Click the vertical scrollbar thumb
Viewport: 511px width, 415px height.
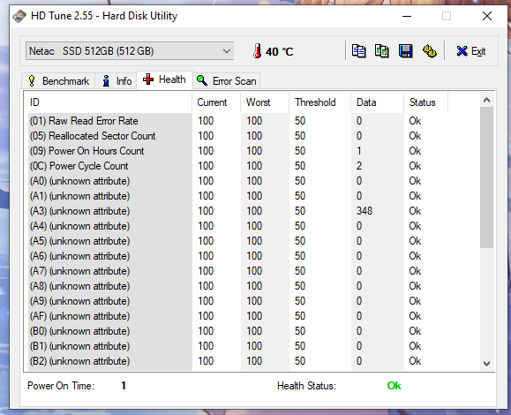[486, 177]
